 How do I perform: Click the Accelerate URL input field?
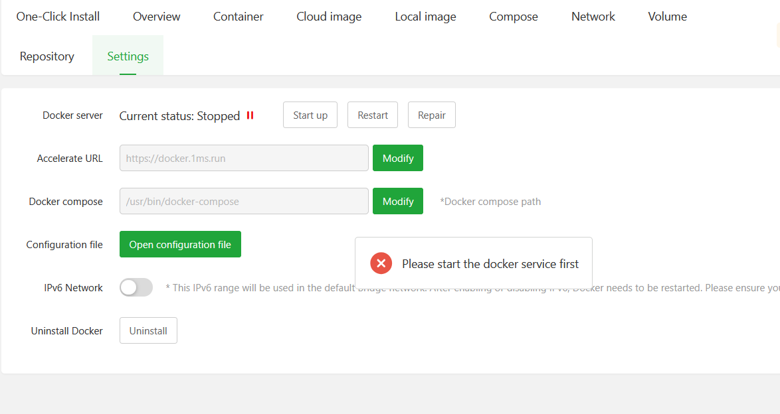(x=244, y=158)
